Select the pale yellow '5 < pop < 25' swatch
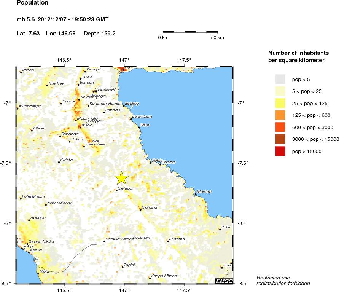 280,91
